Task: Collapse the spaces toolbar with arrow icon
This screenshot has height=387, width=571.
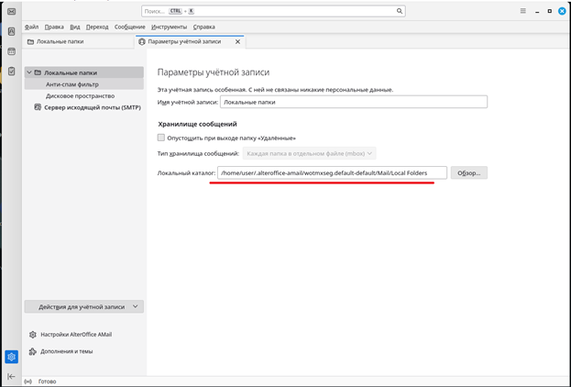Action: [11, 376]
